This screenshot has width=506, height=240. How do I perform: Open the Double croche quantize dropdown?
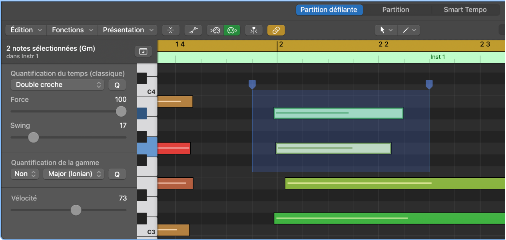(57, 85)
